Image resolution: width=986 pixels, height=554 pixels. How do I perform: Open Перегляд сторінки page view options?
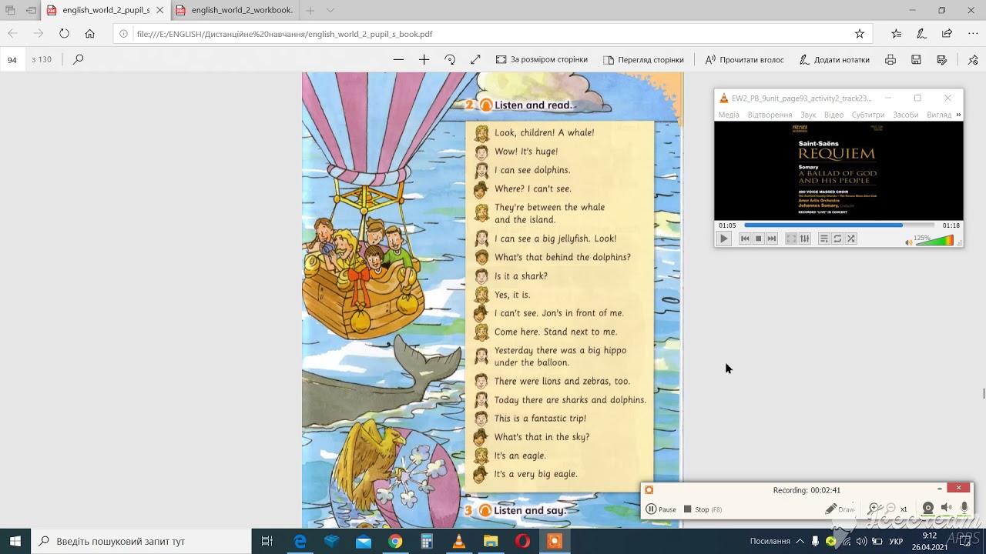(x=643, y=59)
